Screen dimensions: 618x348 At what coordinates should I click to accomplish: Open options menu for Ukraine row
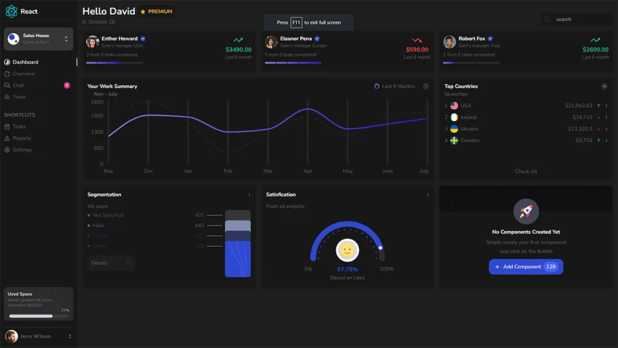pyautogui.click(x=606, y=129)
